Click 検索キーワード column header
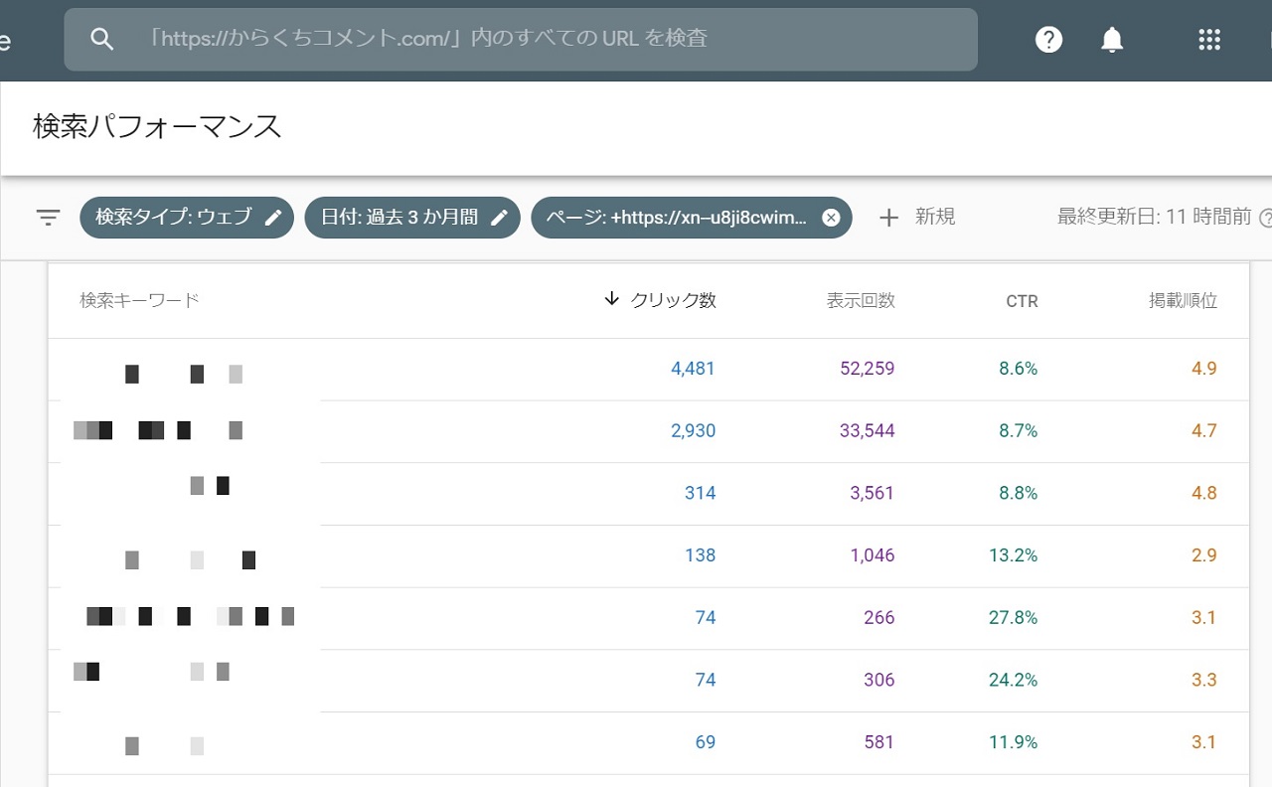The width and height of the screenshot is (1272, 787). [x=140, y=300]
